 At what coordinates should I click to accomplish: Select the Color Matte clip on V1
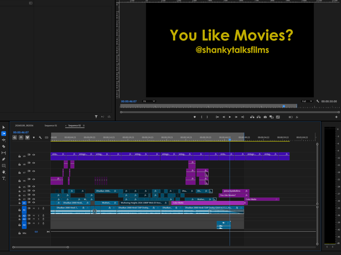(x=209, y=203)
